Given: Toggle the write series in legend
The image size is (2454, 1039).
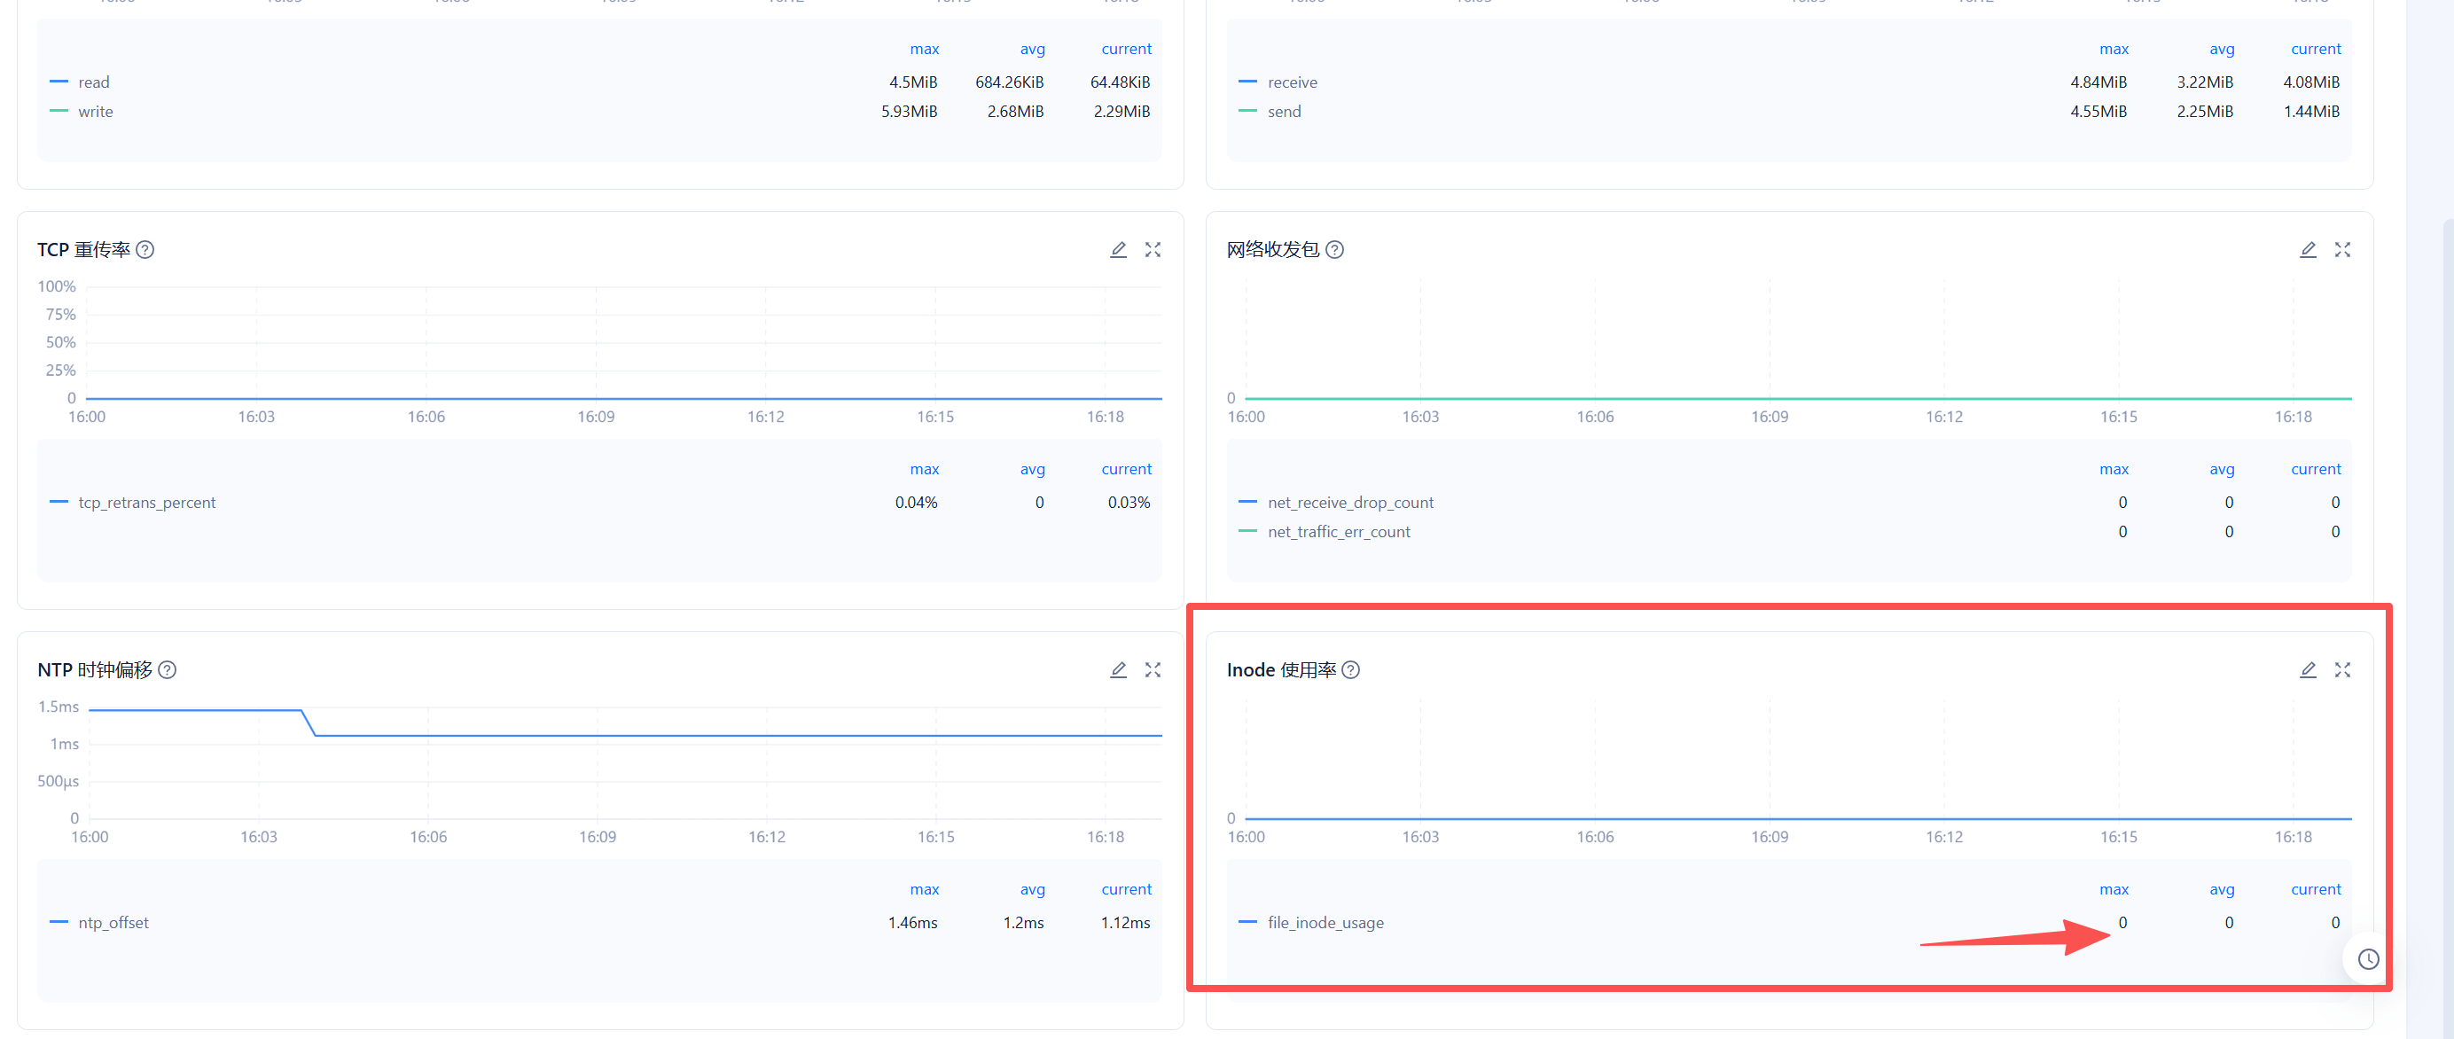Looking at the screenshot, I should [95, 112].
